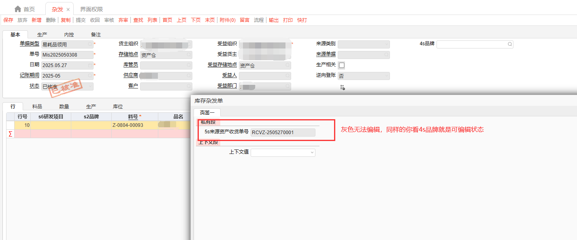Click the search icon in 4s品牌 field
This screenshot has width=577, height=240.
pos(509,44)
